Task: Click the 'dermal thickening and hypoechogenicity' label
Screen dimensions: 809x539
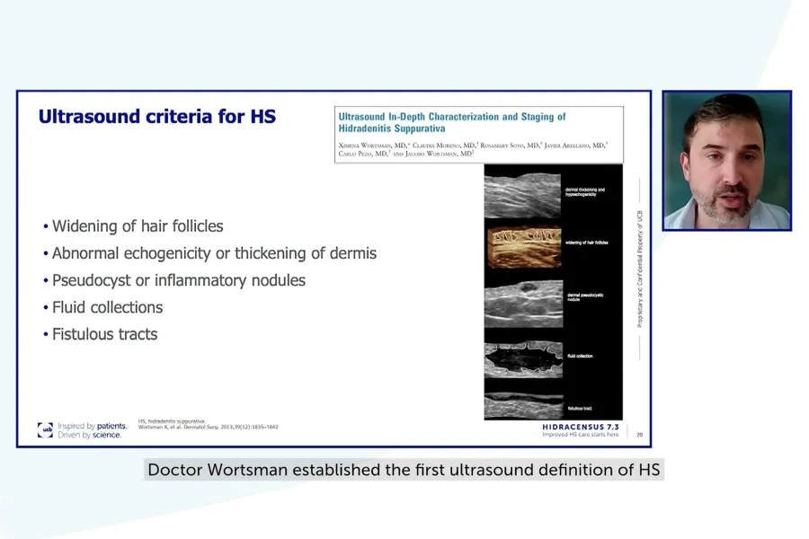Action: tap(584, 192)
